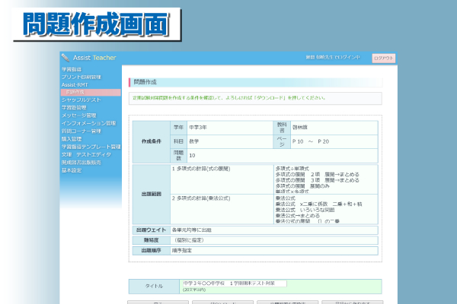The image size is (457, 304).
Task: Open プリント印刷管理 in the sidebar
Action: tap(81, 78)
